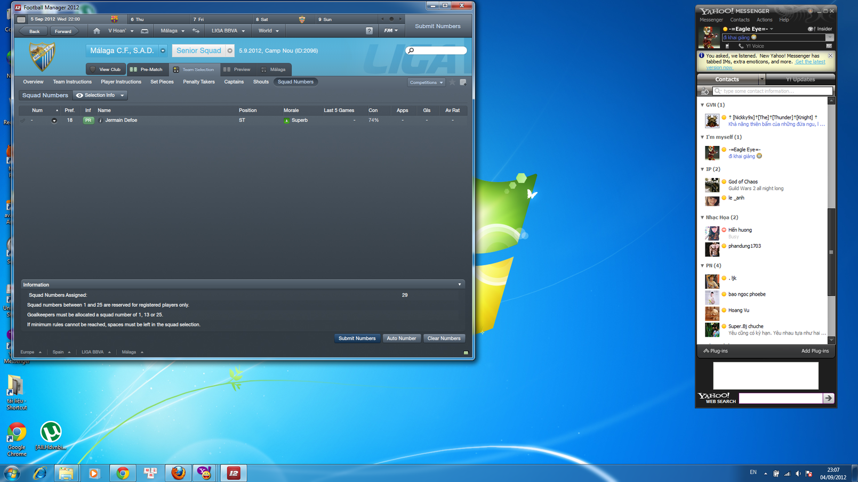Image resolution: width=858 pixels, height=482 pixels.
Task: Start a Y! Voice call
Action: tap(752, 46)
